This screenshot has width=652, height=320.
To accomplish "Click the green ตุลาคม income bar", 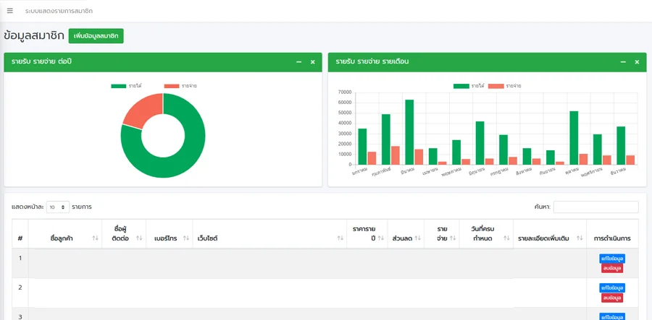I will tap(574, 138).
